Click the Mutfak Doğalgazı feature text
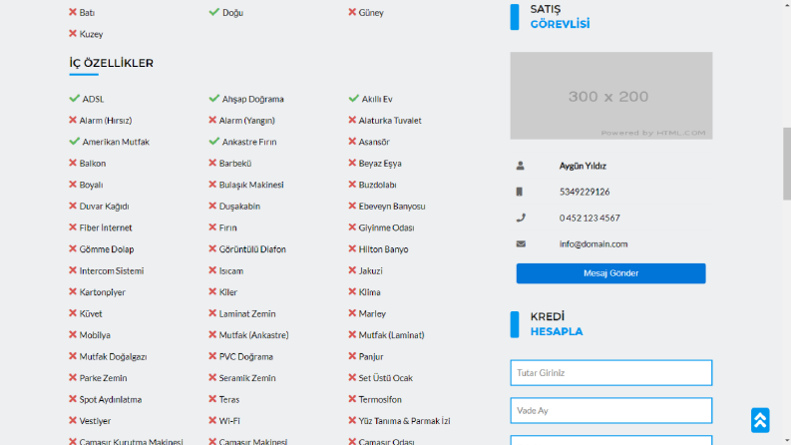The image size is (791, 445). [113, 357]
